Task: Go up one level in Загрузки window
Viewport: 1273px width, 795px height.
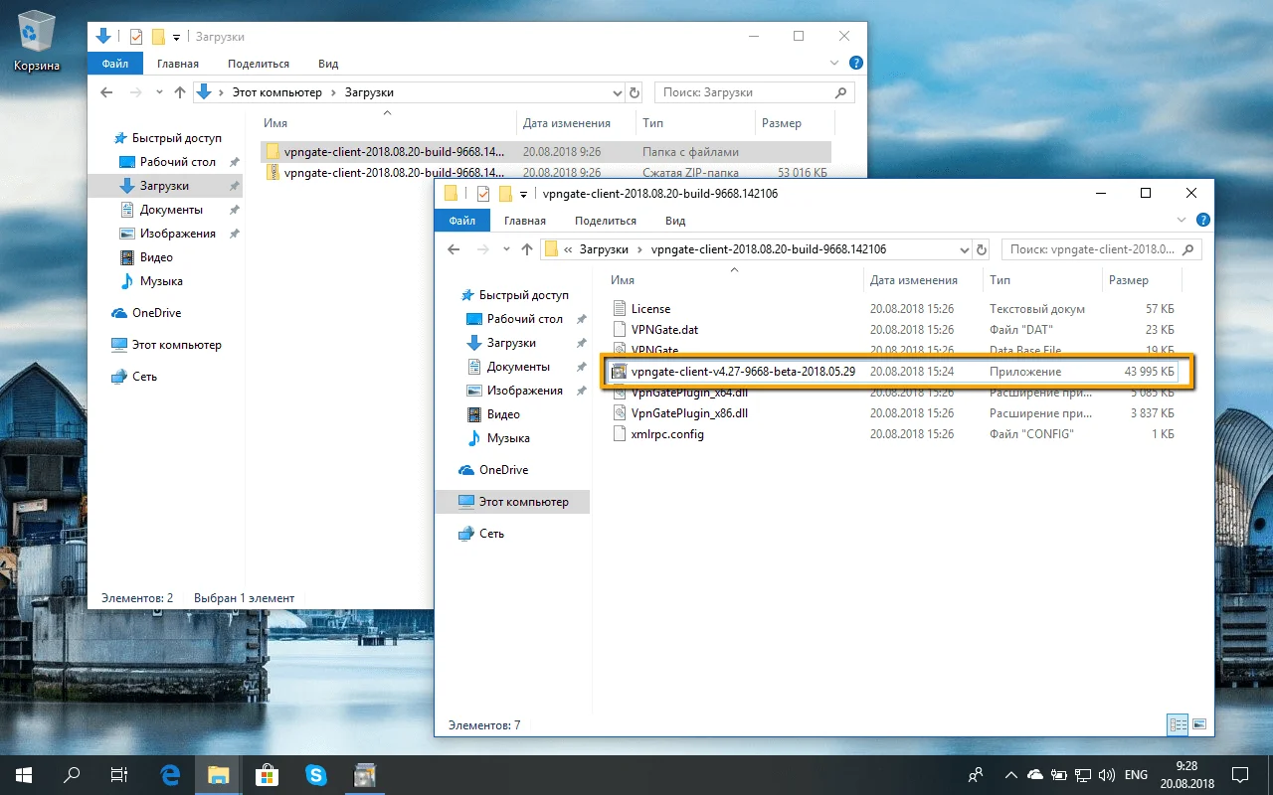Action: [x=180, y=92]
